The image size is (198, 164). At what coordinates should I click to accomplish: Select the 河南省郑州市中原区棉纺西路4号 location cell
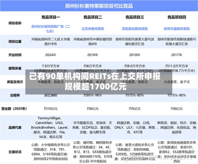pos(93,42)
